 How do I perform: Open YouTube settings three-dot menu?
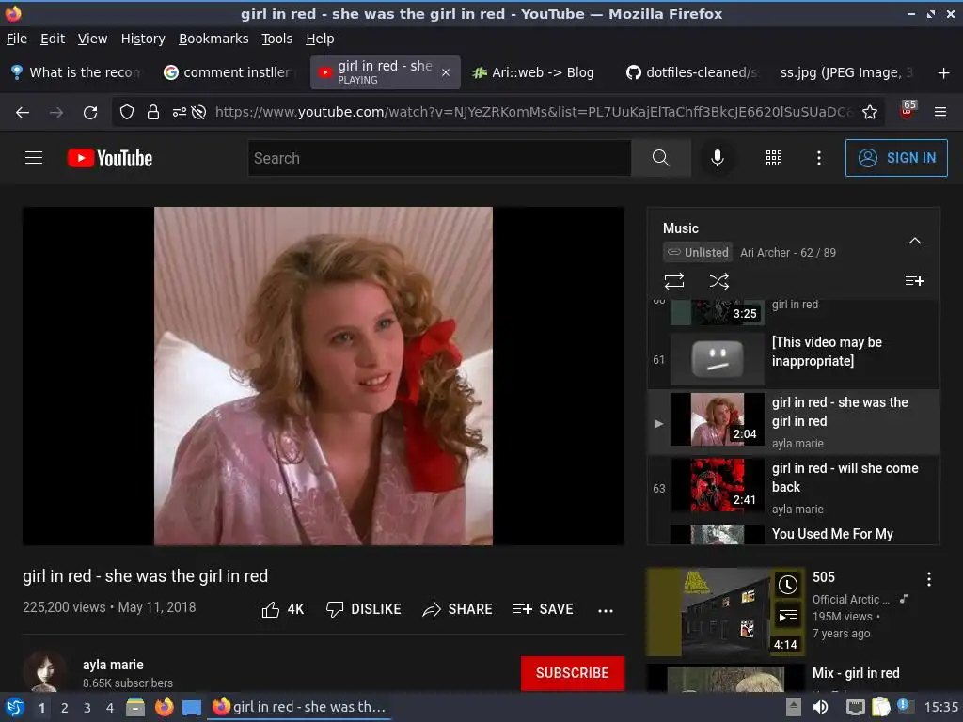point(819,158)
